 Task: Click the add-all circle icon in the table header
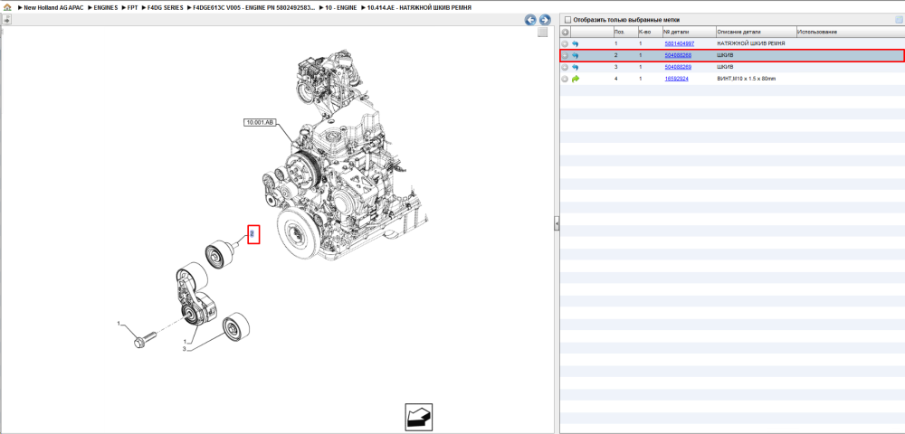pyautogui.click(x=565, y=33)
